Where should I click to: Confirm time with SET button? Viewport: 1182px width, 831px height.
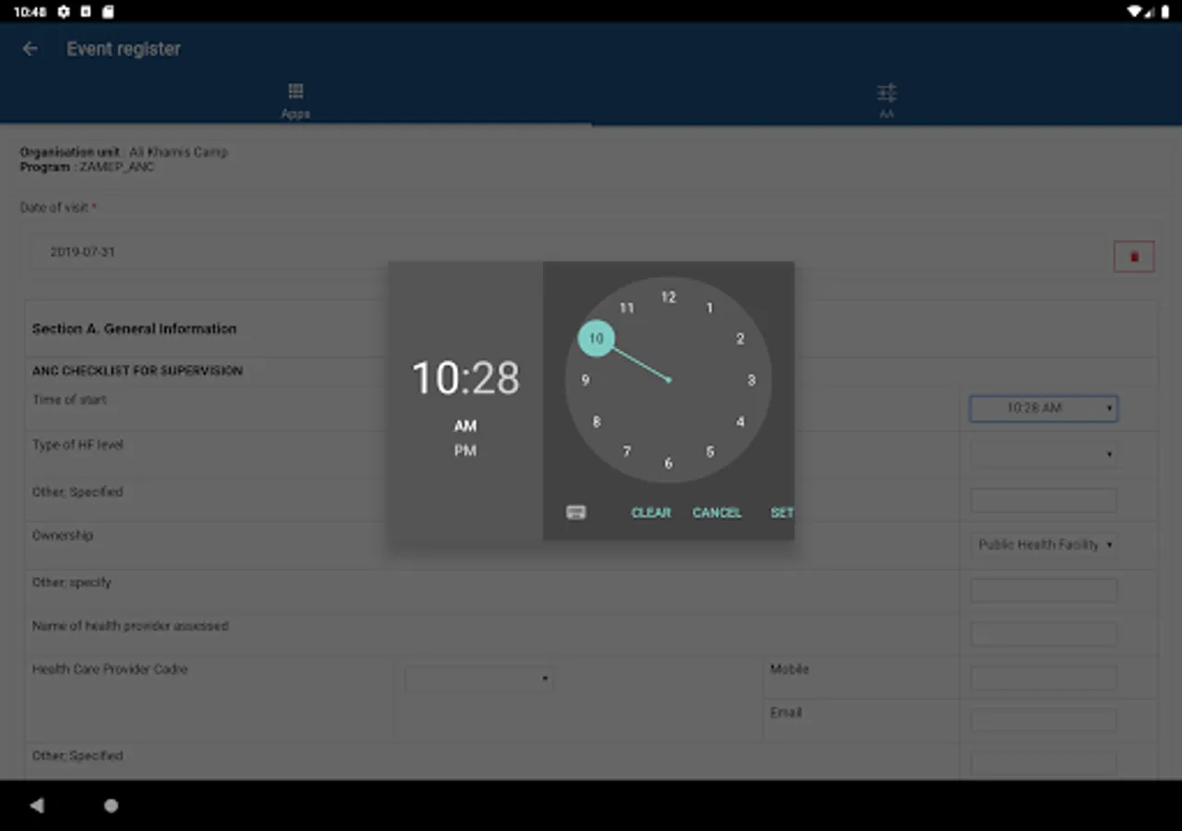pyautogui.click(x=781, y=512)
